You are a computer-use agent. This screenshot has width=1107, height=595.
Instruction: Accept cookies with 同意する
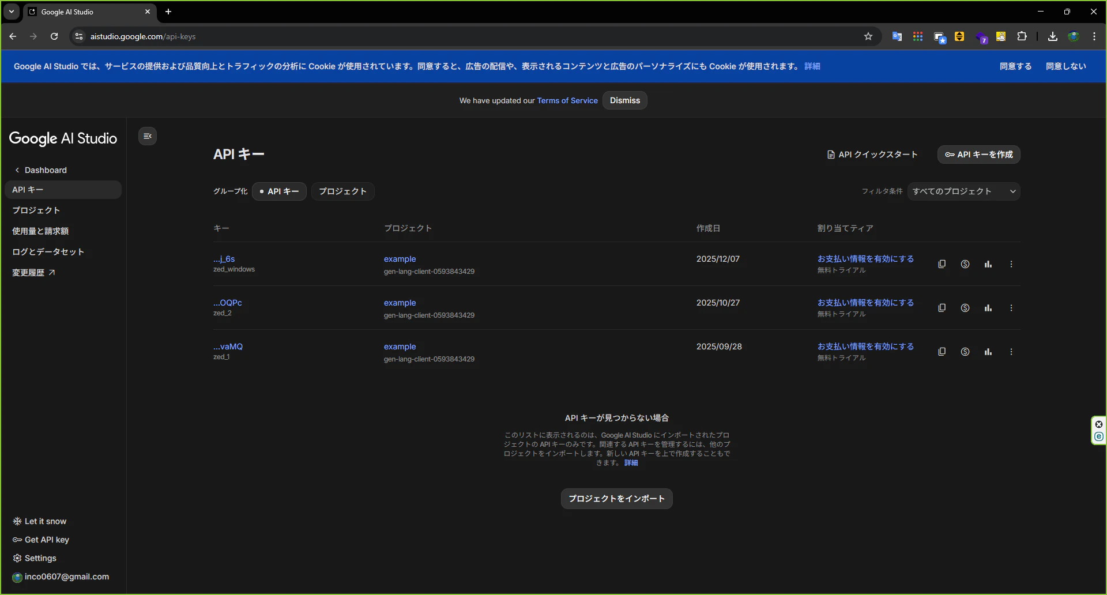point(1015,66)
